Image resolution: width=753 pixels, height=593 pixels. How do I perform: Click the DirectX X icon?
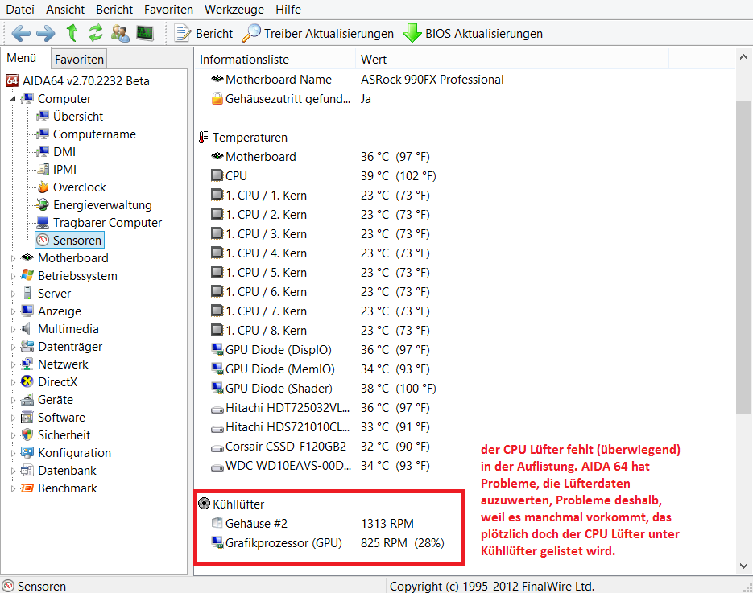point(27,382)
